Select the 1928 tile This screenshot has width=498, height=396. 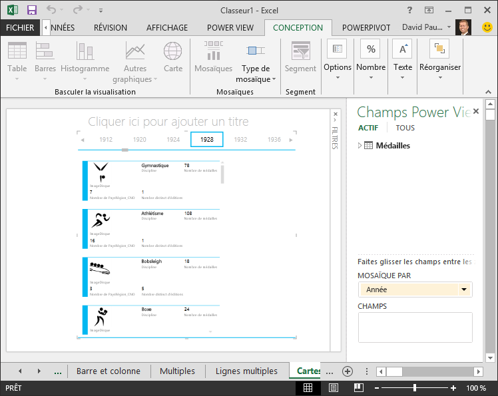pyautogui.click(x=207, y=139)
